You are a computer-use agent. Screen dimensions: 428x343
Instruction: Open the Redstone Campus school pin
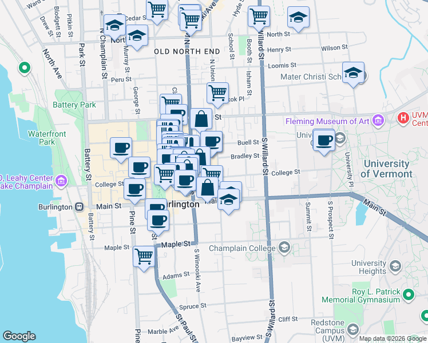pyautogui.click(x=353, y=329)
